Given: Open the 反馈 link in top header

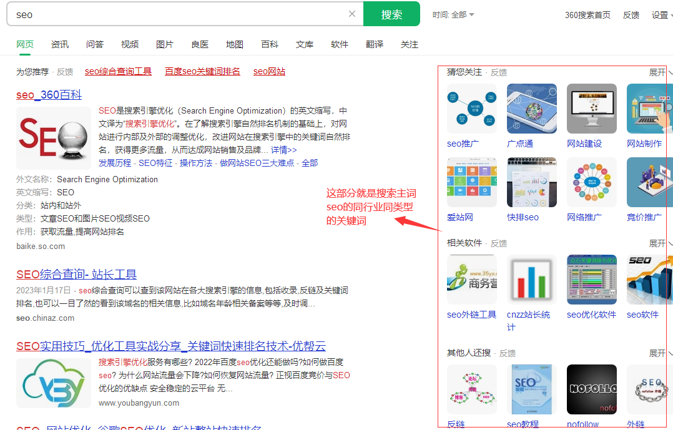Looking at the screenshot, I should 631,15.
